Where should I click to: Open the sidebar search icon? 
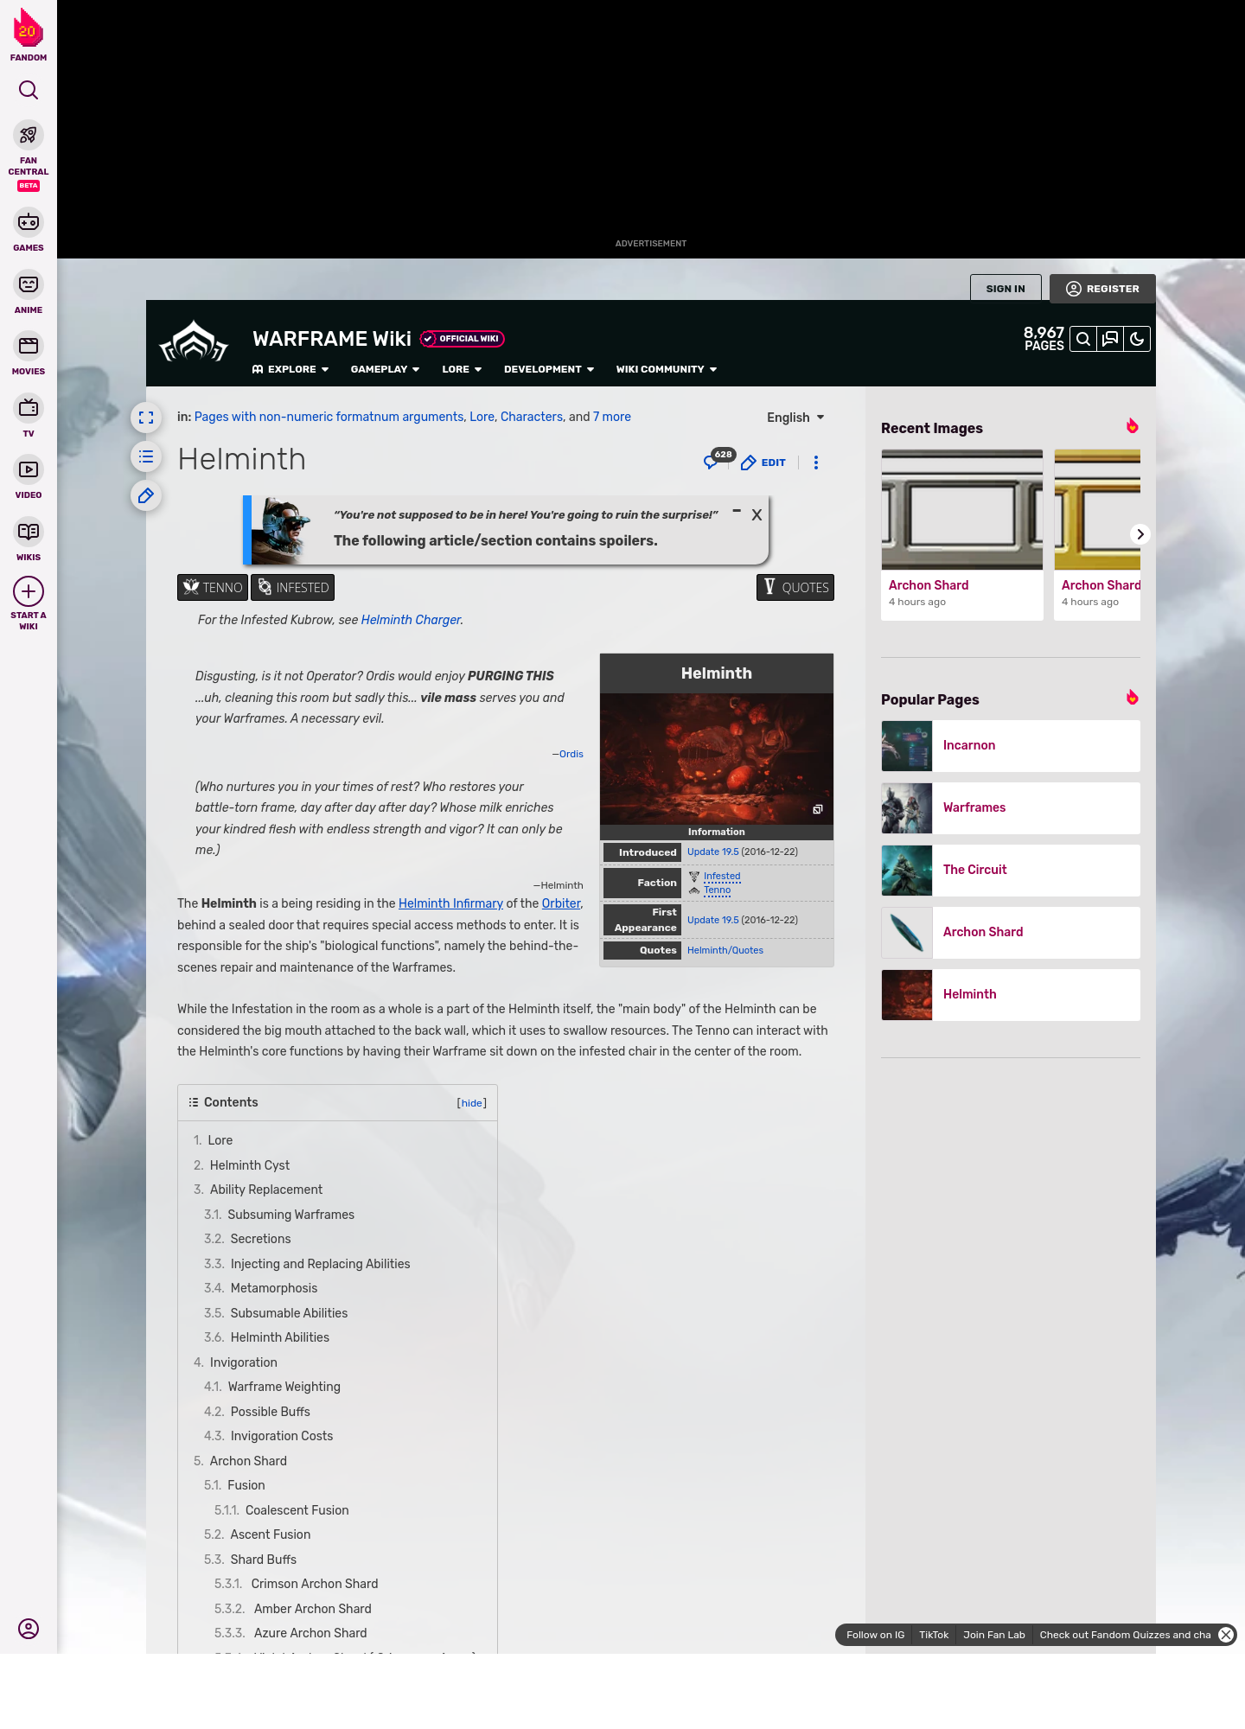click(29, 90)
